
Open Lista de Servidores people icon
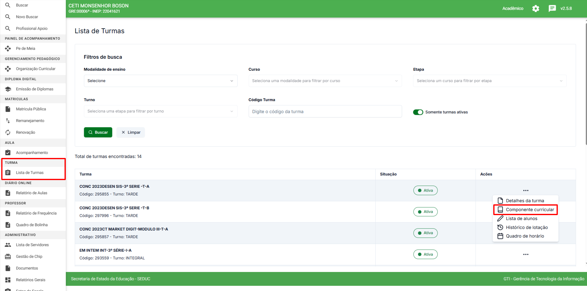[x=8, y=245]
